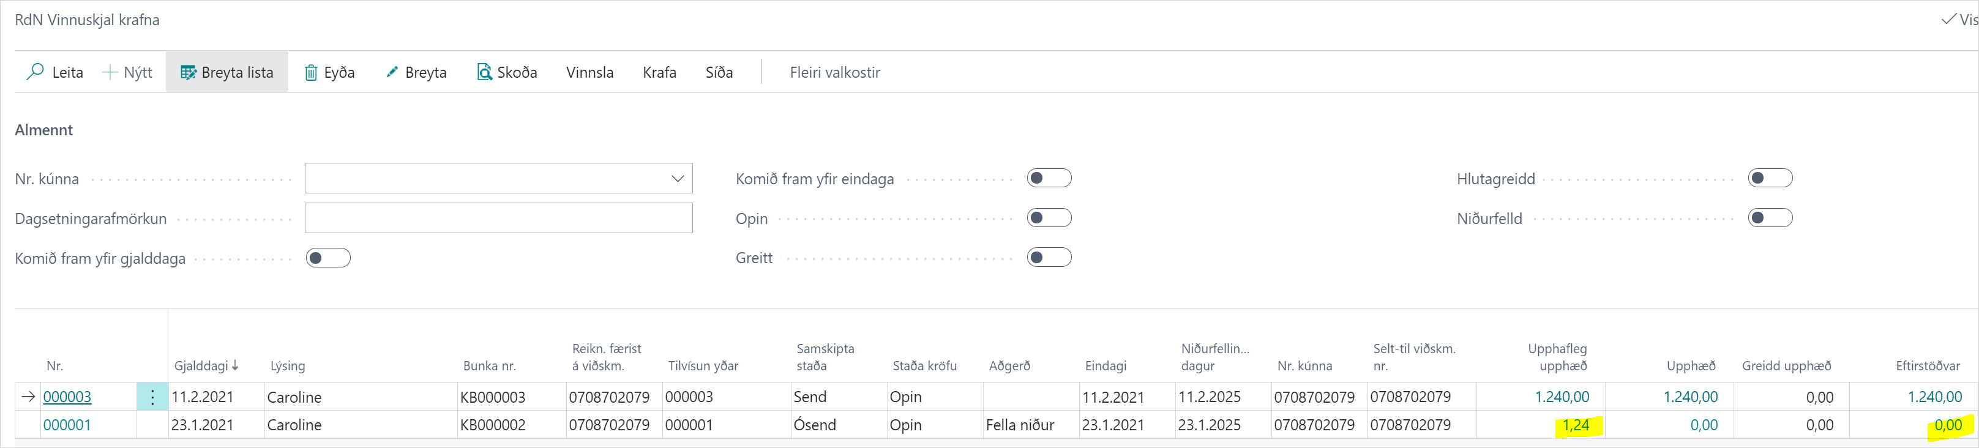Toggle the Greitt switch on
Viewport: 1979px width, 448px height.
tap(1049, 258)
